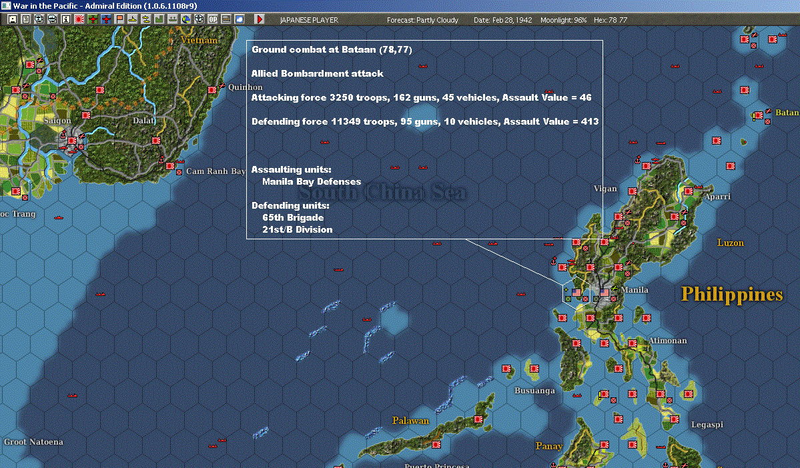
Task: Select the red plane on blue background icon
Action: pos(106,19)
